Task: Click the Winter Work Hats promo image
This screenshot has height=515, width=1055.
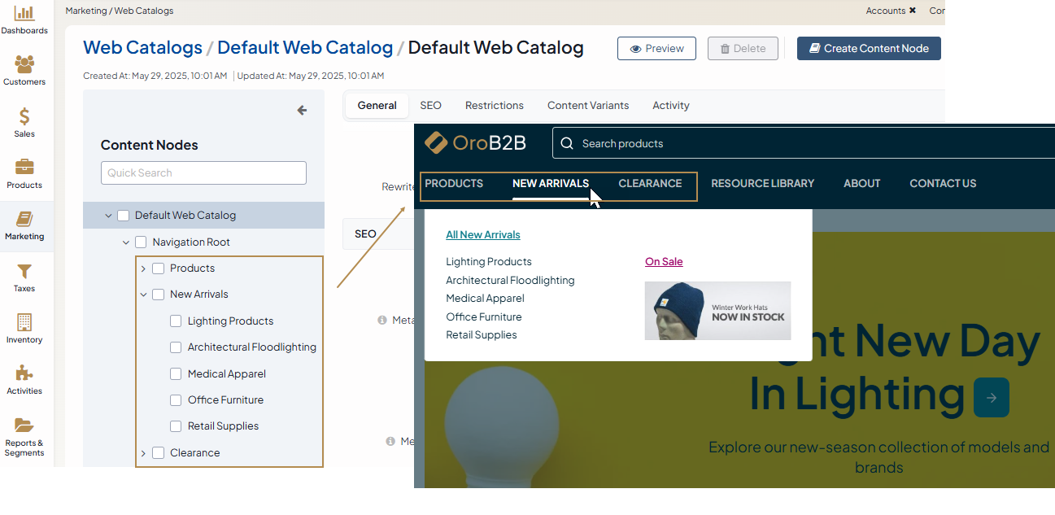Action: 717,311
